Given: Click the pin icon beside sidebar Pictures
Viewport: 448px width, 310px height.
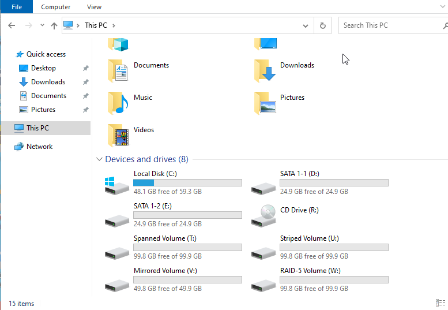Looking at the screenshot, I should click(x=85, y=110).
